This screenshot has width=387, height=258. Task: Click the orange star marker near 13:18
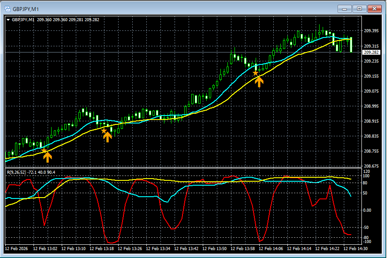pyautogui.click(x=104, y=131)
